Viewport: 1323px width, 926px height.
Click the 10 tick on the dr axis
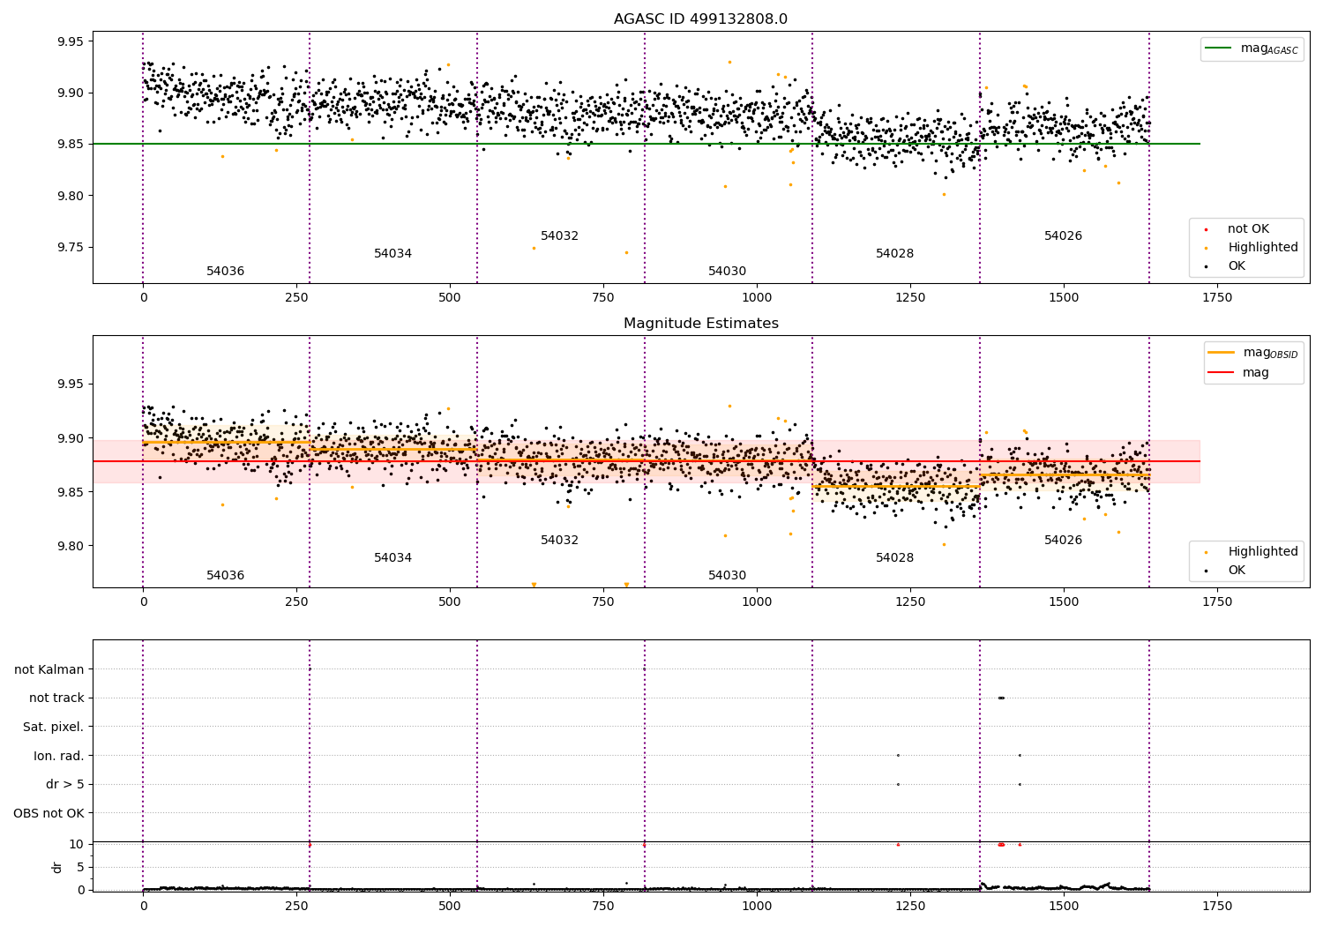tap(77, 844)
